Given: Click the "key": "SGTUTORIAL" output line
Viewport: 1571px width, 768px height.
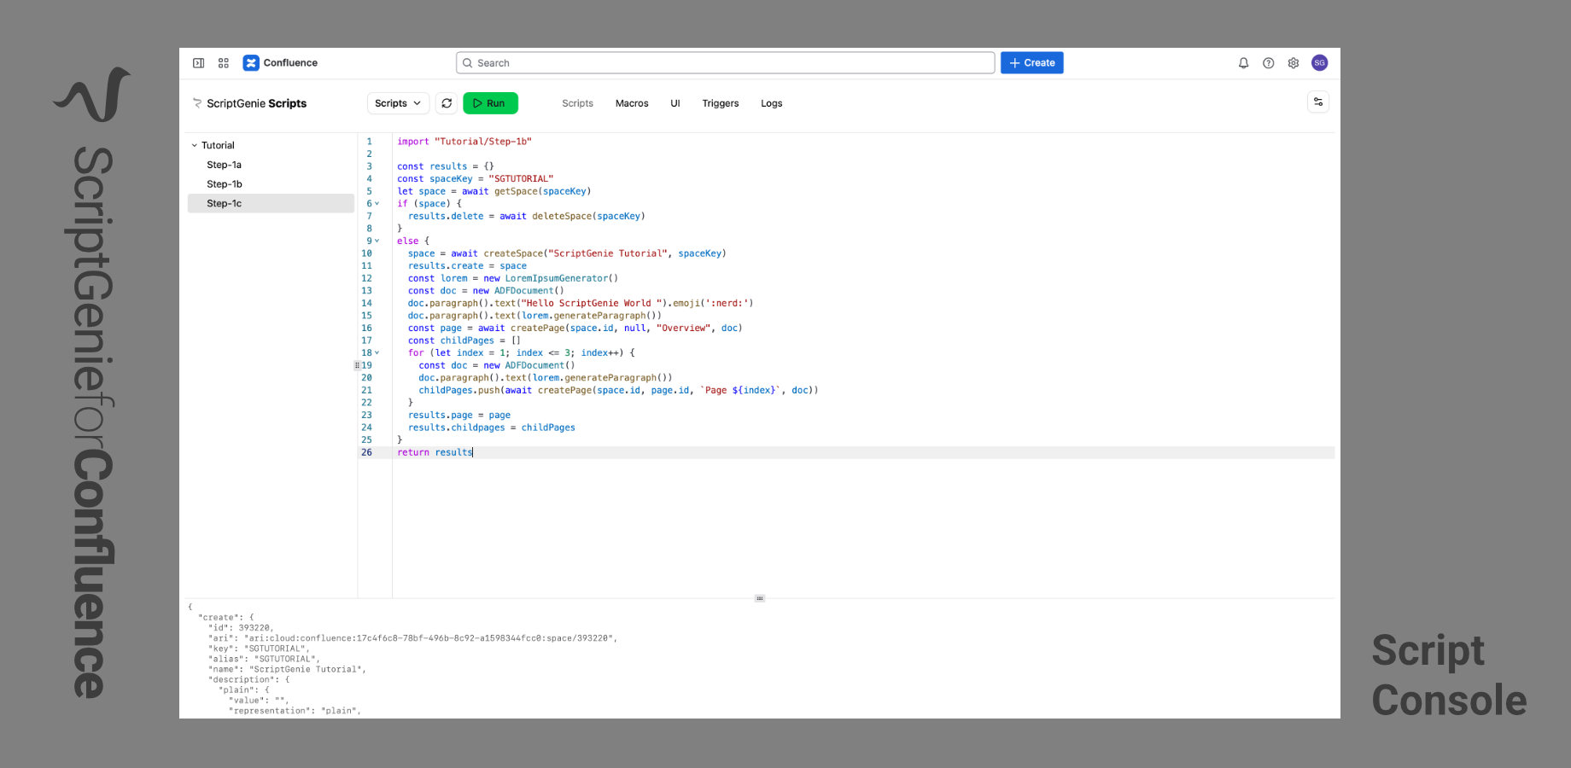Looking at the screenshot, I should pyautogui.click(x=259, y=649).
